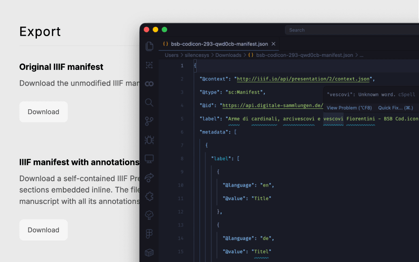Open the silencesys breadcrumb dropdown

coord(197,55)
